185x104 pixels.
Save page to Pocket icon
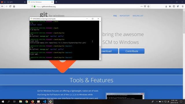coord(145,6)
